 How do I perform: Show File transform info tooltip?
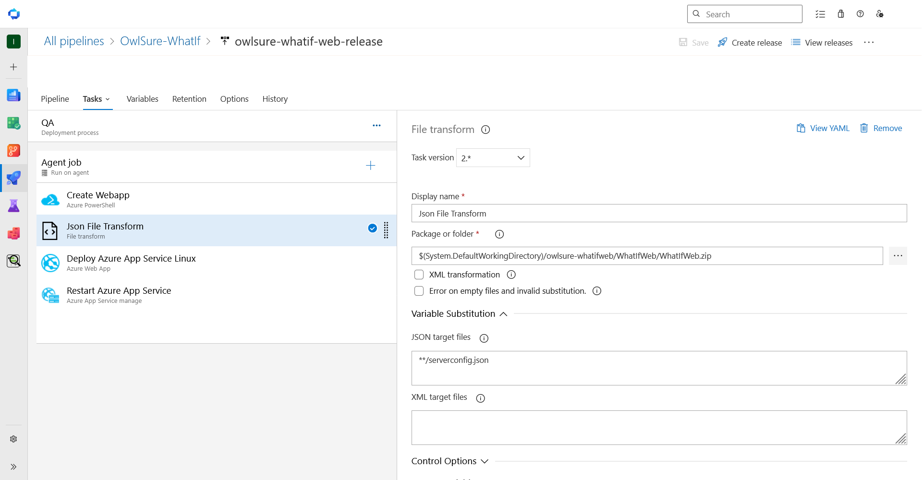click(485, 130)
